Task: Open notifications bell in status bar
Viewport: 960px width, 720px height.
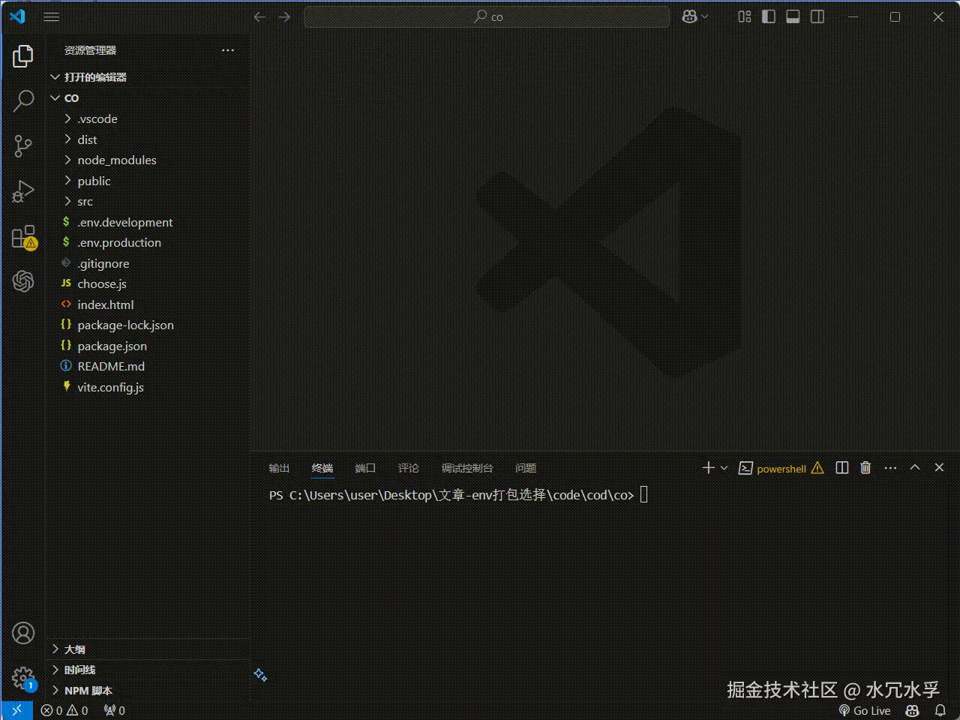Action: point(940,710)
